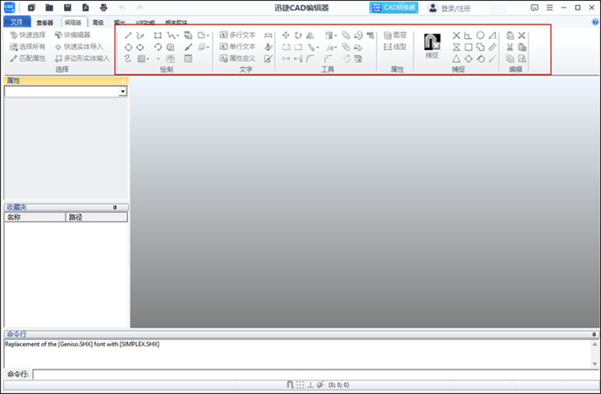The image size is (601, 394).
Task: Click 匹配属性 match properties
Action: click(27, 59)
